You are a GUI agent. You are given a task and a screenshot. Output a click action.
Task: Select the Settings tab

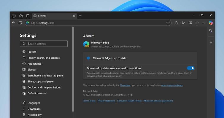point(54,16)
